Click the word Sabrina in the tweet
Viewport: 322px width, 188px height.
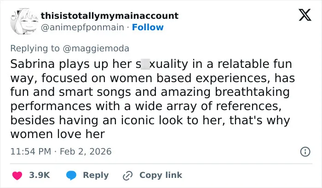pyautogui.click(x=32, y=64)
